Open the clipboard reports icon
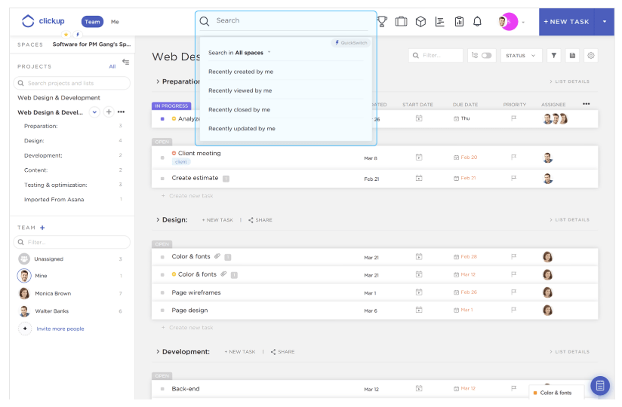Screen dimensions: 622x407 click(x=459, y=22)
